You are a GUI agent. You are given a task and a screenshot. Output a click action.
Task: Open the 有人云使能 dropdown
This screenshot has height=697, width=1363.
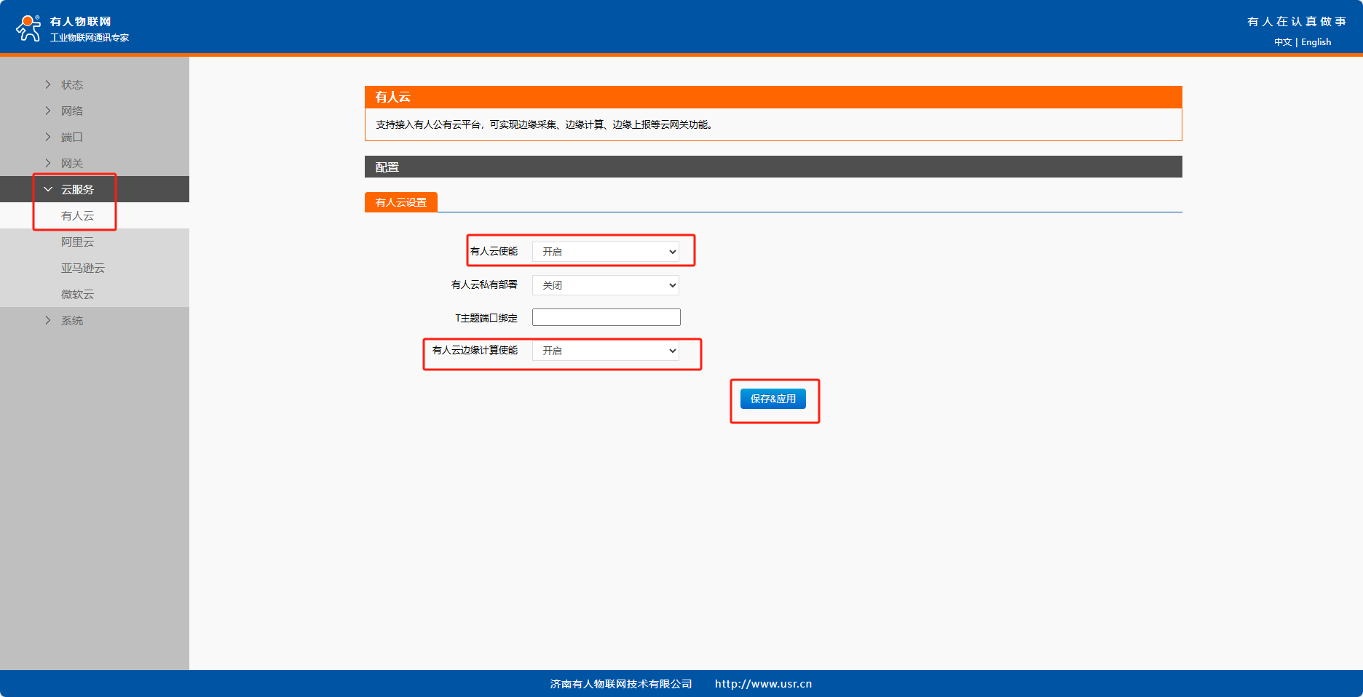(606, 252)
